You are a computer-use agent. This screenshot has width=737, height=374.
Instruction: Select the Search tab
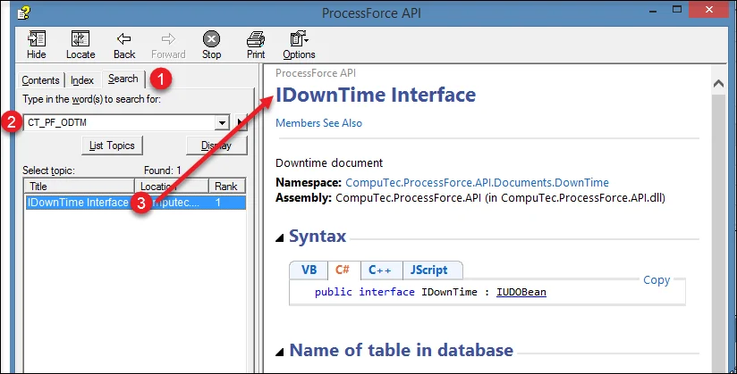click(x=123, y=79)
